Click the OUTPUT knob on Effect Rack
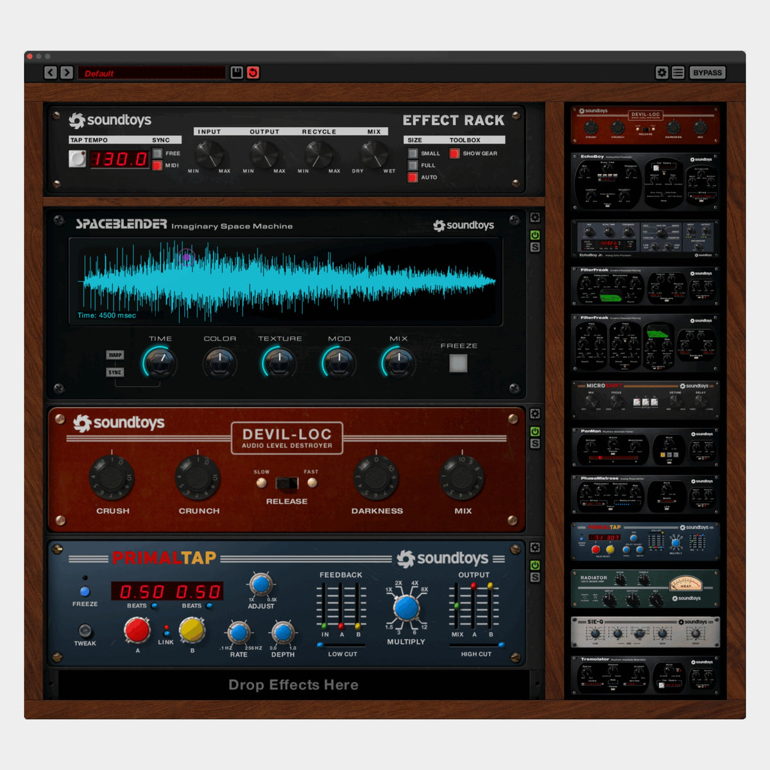The height and width of the screenshot is (770, 770). [264, 155]
